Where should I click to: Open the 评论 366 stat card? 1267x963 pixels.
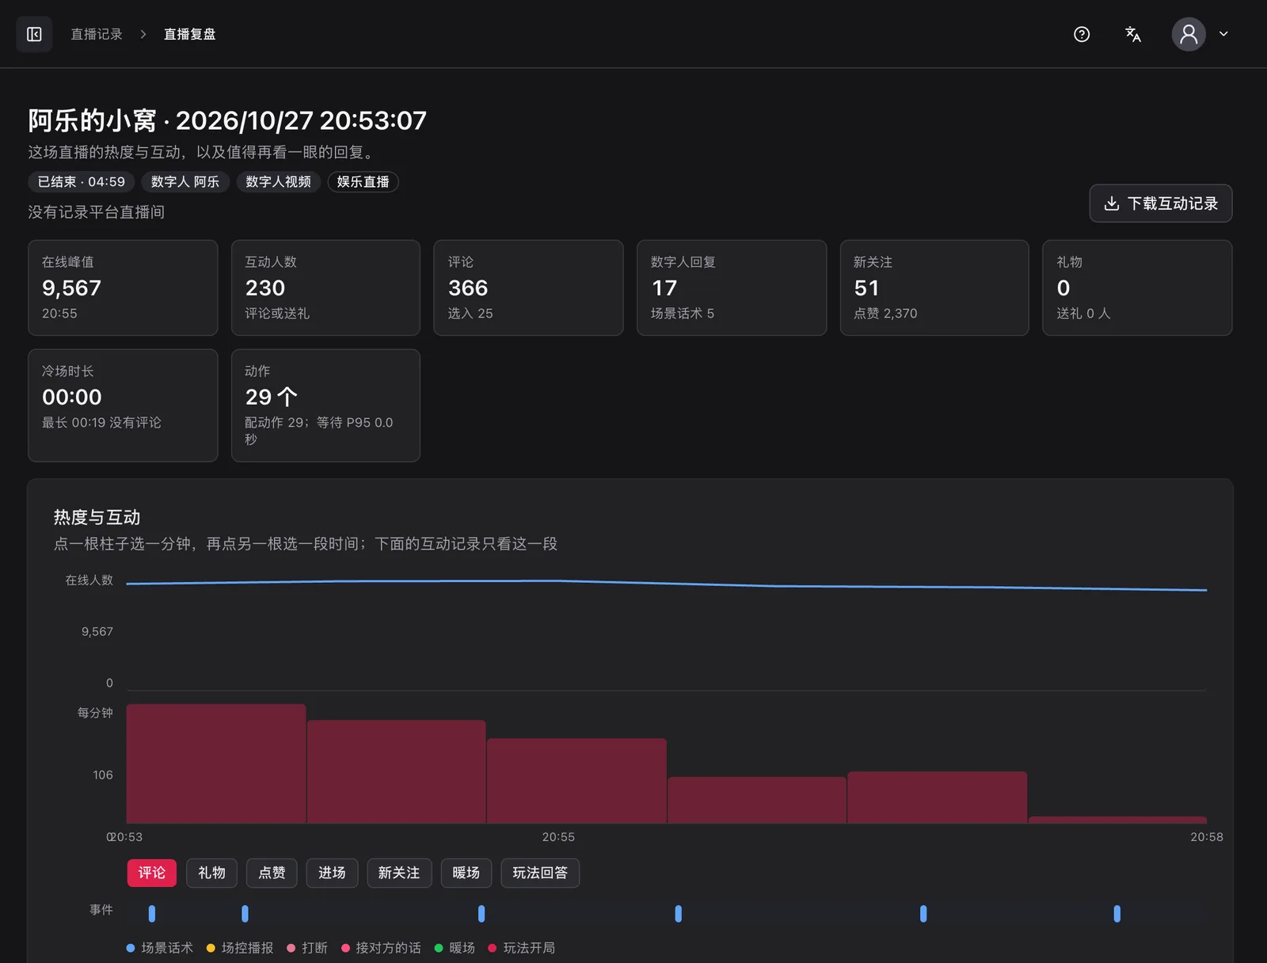528,287
